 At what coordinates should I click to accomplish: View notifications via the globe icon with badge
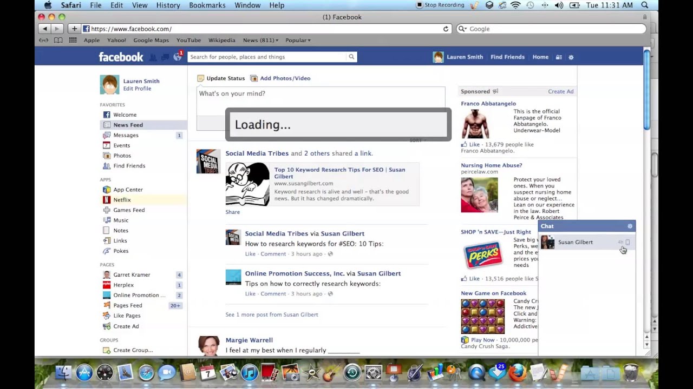[x=178, y=56]
